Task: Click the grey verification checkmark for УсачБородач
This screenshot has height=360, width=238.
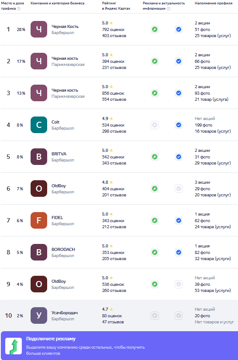Action: [179, 315]
